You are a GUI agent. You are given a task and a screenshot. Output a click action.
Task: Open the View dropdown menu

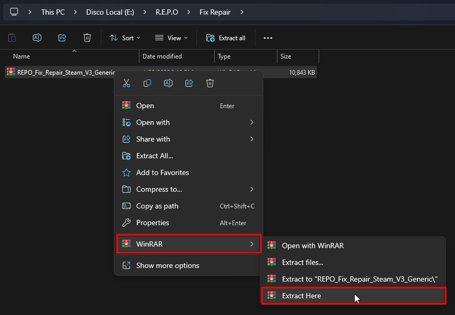pos(170,38)
